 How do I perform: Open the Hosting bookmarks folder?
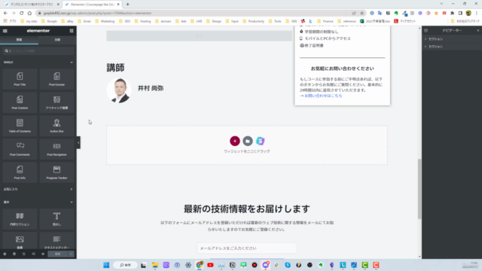click(x=142, y=21)
